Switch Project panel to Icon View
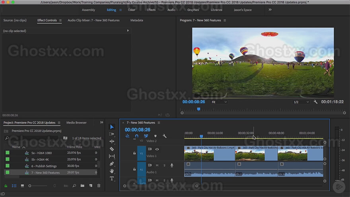Image resolution: width=350 pixels, height=197 pixels. 22,185
